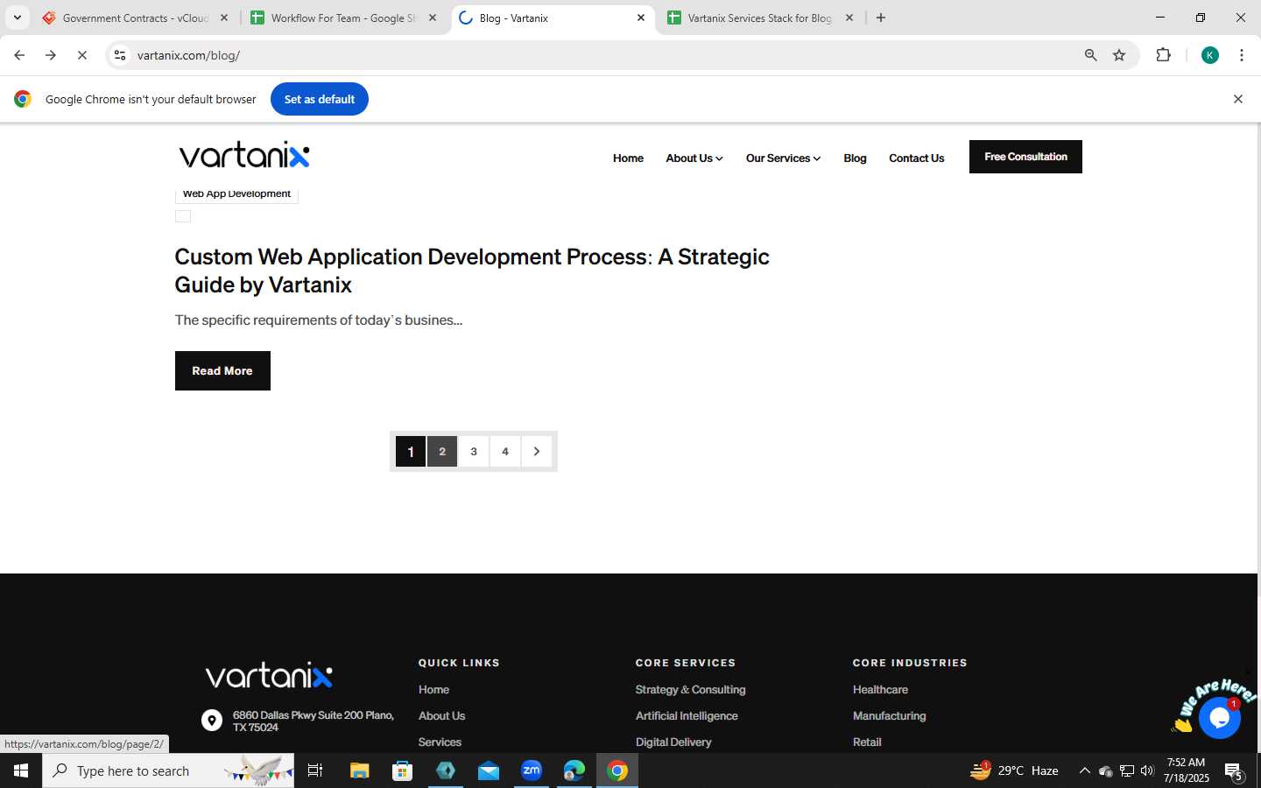Click the footer Vartanix logo
Image resolution: width=1261 pixels, height=788 pixels.
269,675
